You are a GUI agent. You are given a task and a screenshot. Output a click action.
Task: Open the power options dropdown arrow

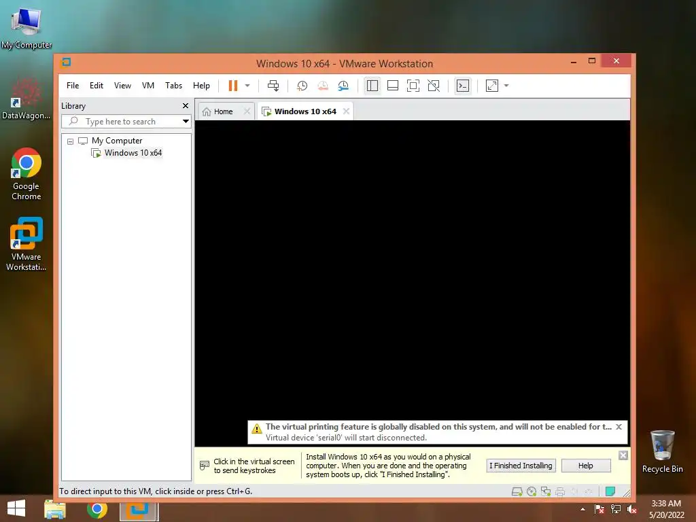click(x=247, y=86)
